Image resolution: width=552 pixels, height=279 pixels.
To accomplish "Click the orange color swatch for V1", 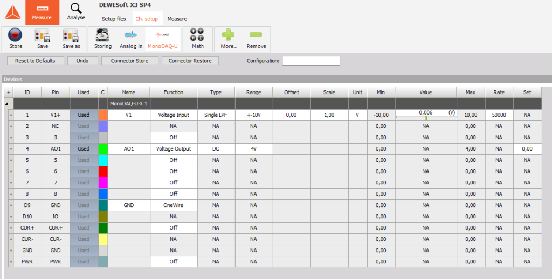I will [103, 115].
